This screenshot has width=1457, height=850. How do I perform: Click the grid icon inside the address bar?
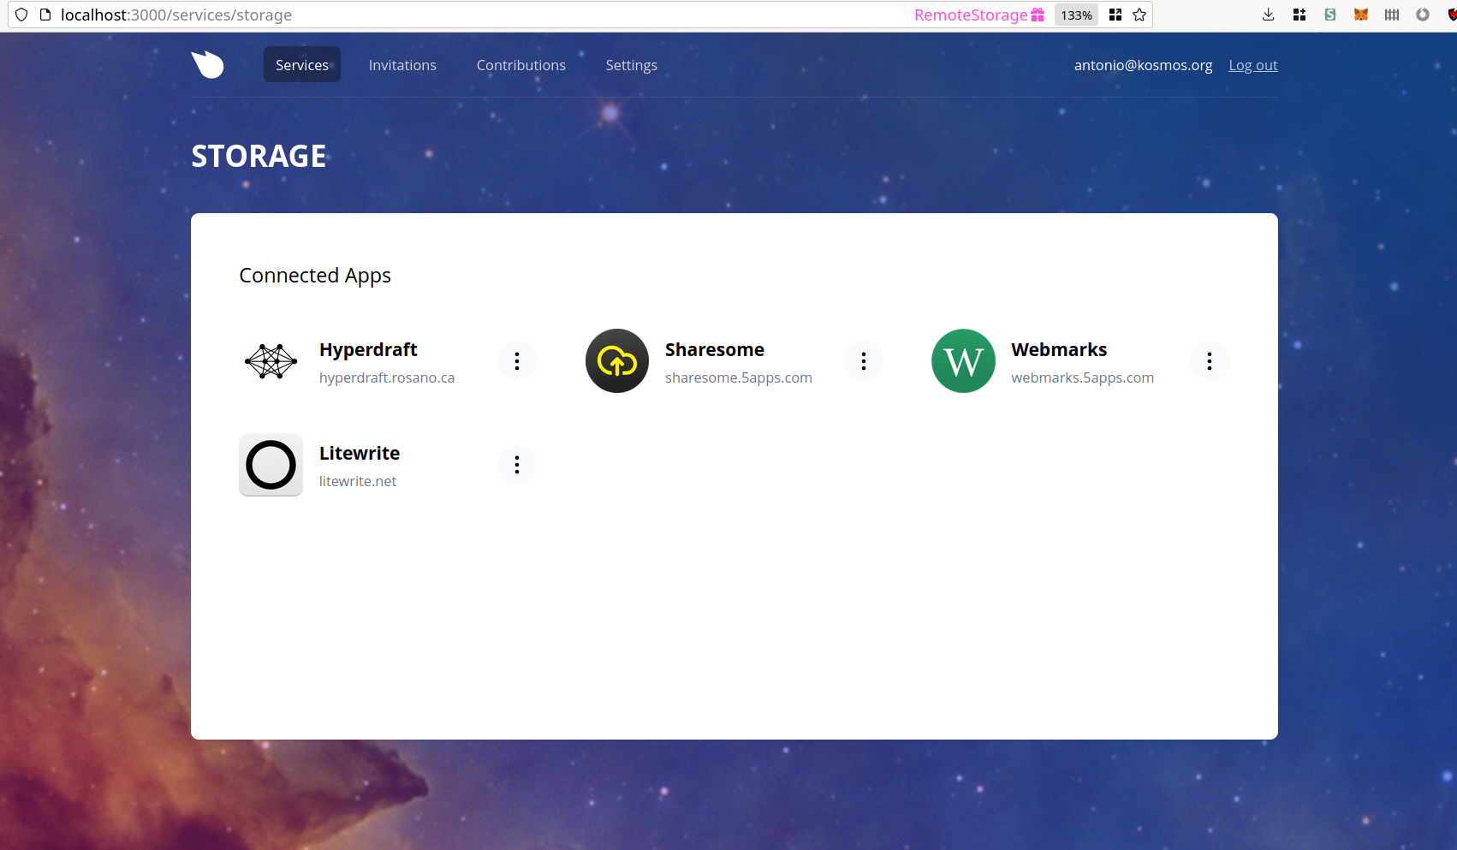coord(1115,15)
